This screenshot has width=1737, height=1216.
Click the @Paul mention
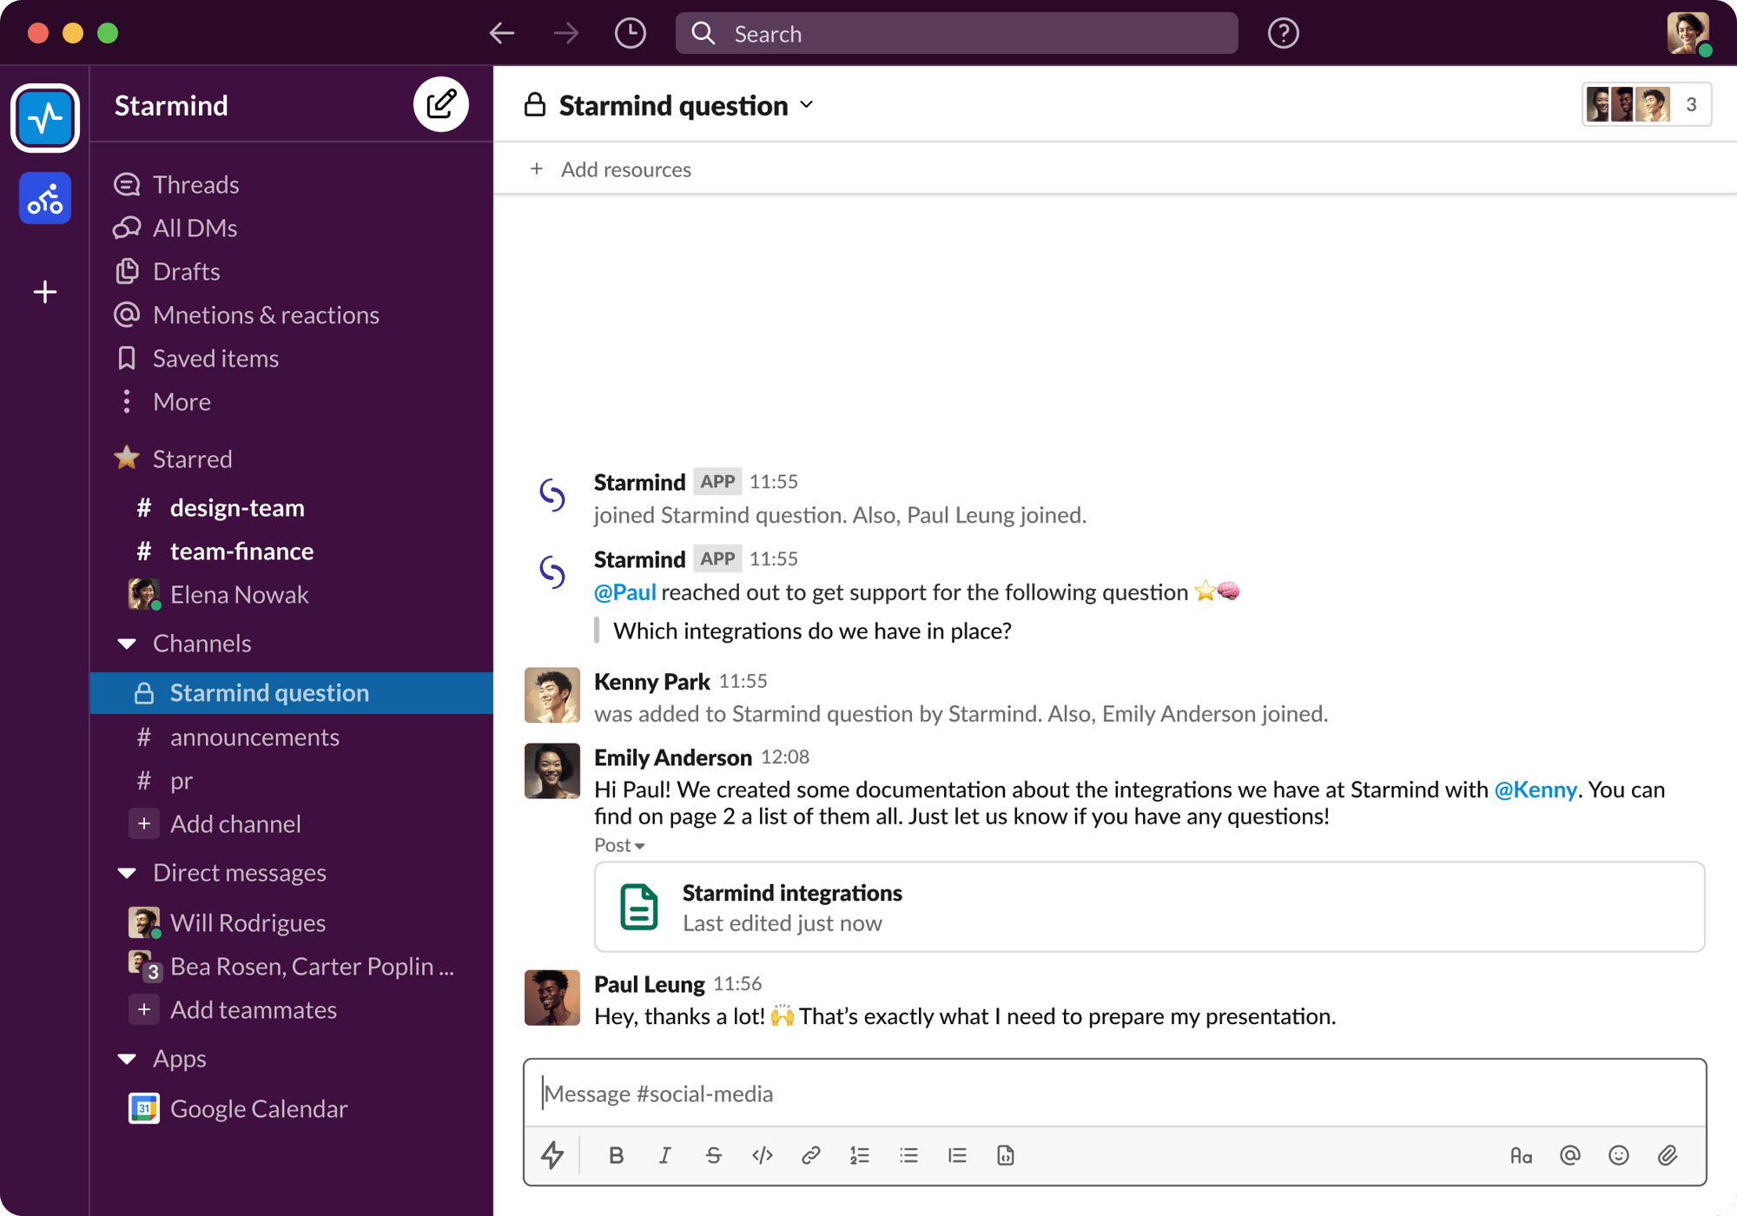pos(625,592)
